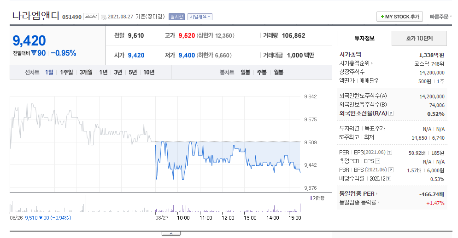Click the 상장주식수 value 14,200,000
Image resolution: width=458 pixels, height=238 pixels.
[x=432, y=73]
